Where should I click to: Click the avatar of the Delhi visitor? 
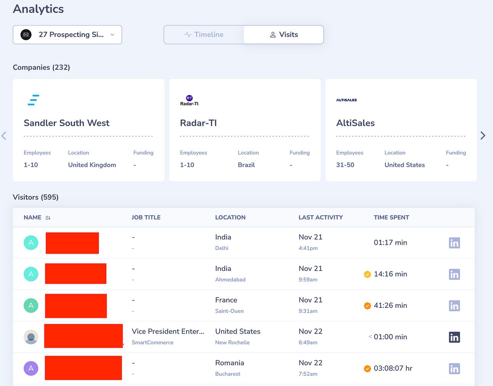[x=31, y=243]
